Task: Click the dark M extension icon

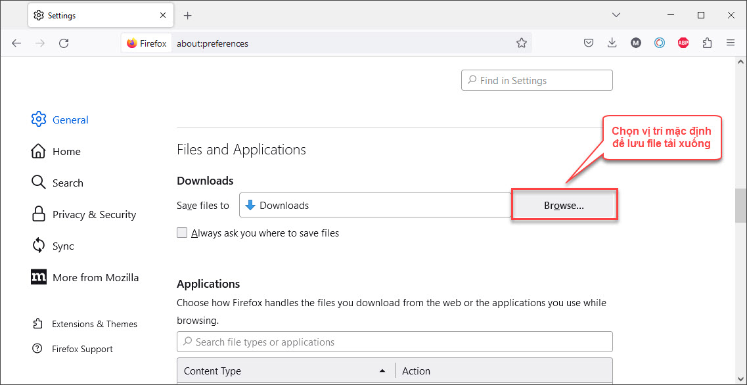Action: (636, 43)
